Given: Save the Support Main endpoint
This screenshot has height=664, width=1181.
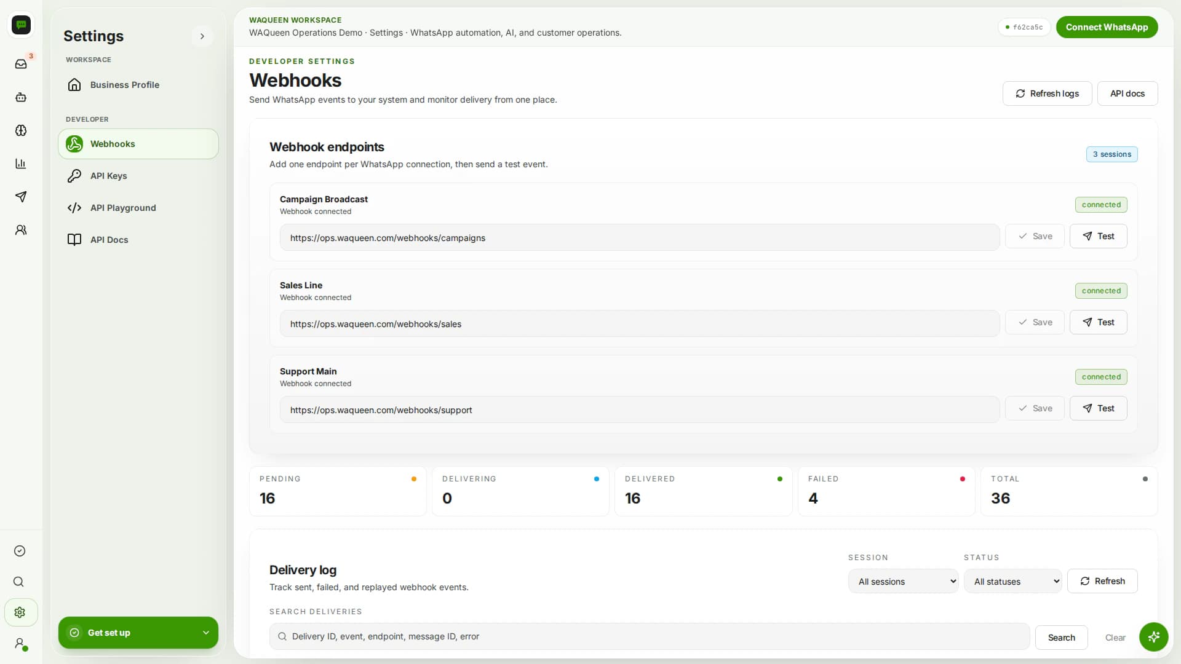Looking at the screenshot, I should pos(1034,408).
